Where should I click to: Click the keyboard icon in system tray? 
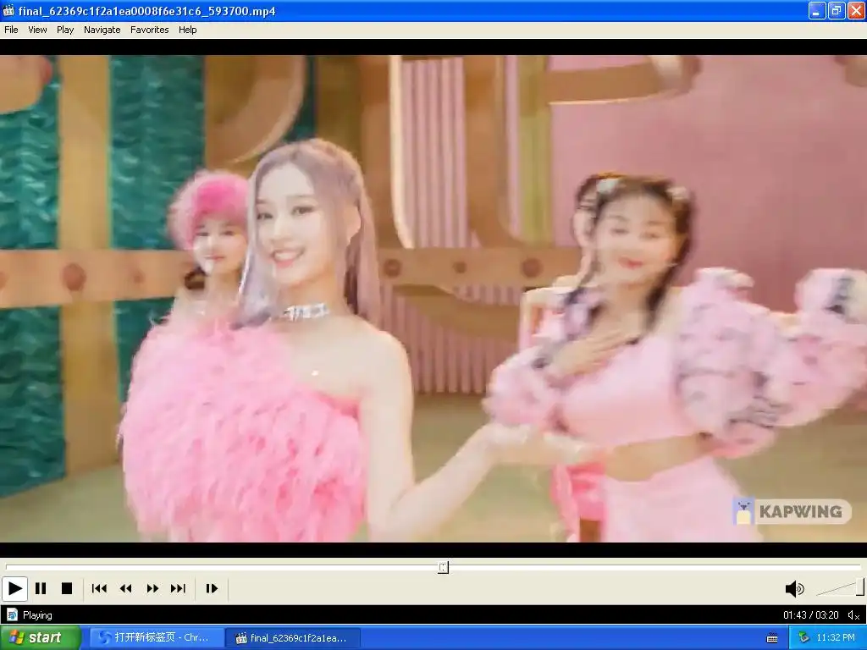[x=772, y=638]
